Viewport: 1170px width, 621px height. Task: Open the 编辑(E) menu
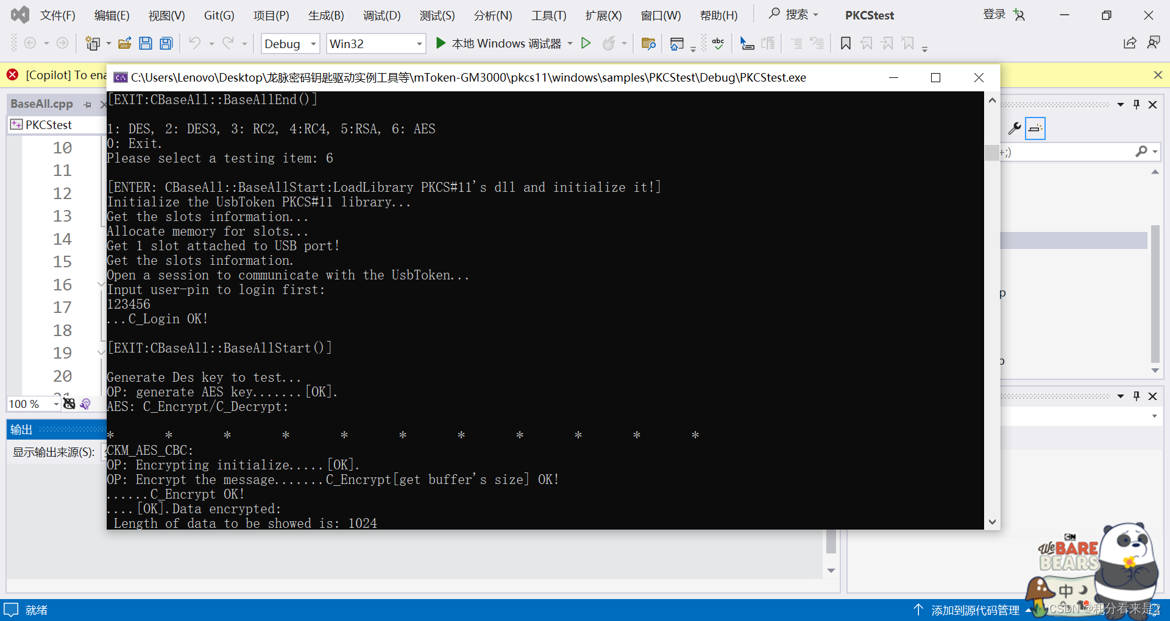point(112,15)
